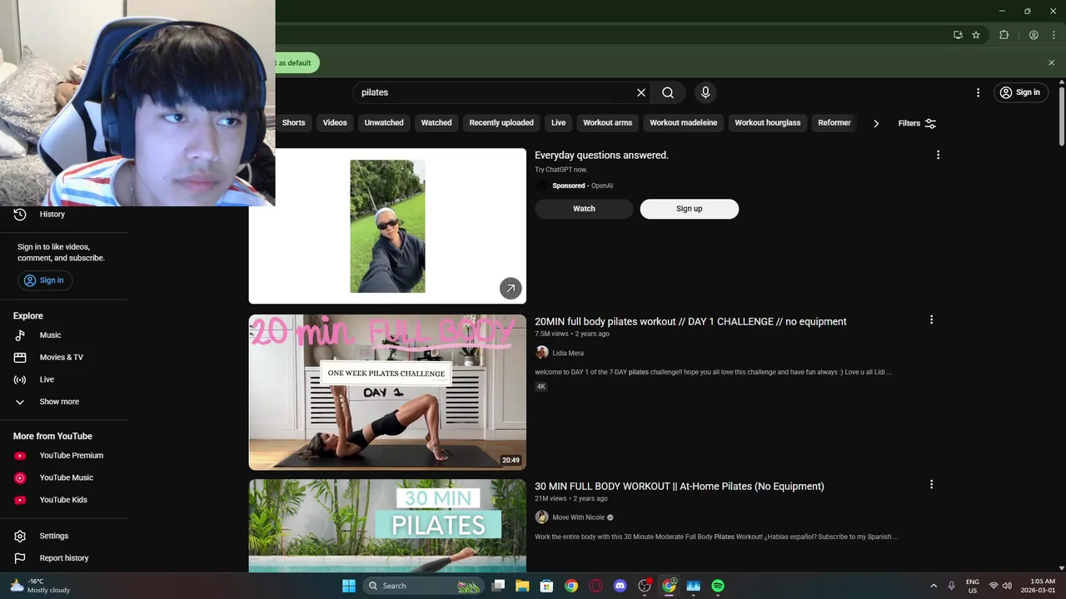Click the magnifier search button
The width and height of the screenshot is (1066, 599).
click(668, 92)
